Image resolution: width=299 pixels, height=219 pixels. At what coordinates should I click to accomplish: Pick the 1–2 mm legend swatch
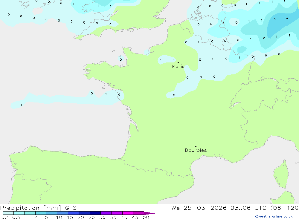pyautogui.click(x=30, y=213)
